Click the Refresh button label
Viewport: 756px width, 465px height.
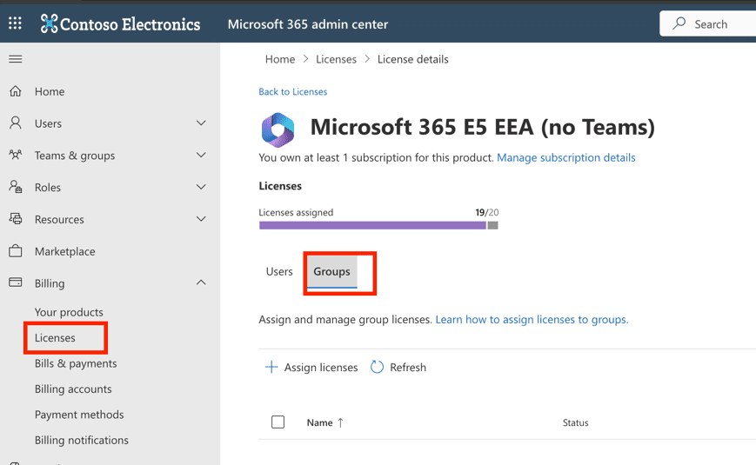coord(408,367)
